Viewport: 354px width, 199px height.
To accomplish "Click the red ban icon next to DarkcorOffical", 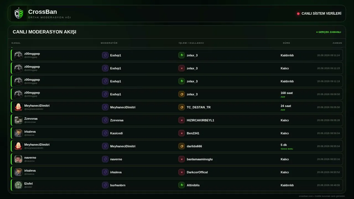I will tap(181, 172).
